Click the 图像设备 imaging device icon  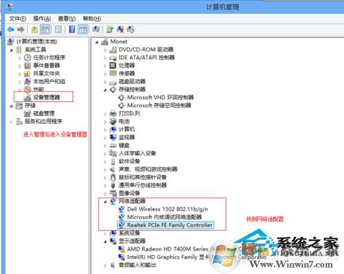click(x=113, y=193)
